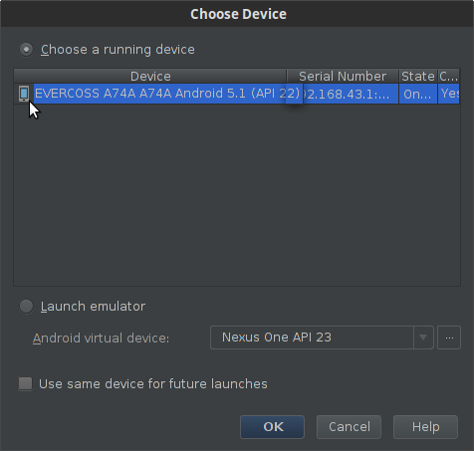Sort by the Device column header
The height and width of the screenshot is (451, 474).
(x=150, y=77)
